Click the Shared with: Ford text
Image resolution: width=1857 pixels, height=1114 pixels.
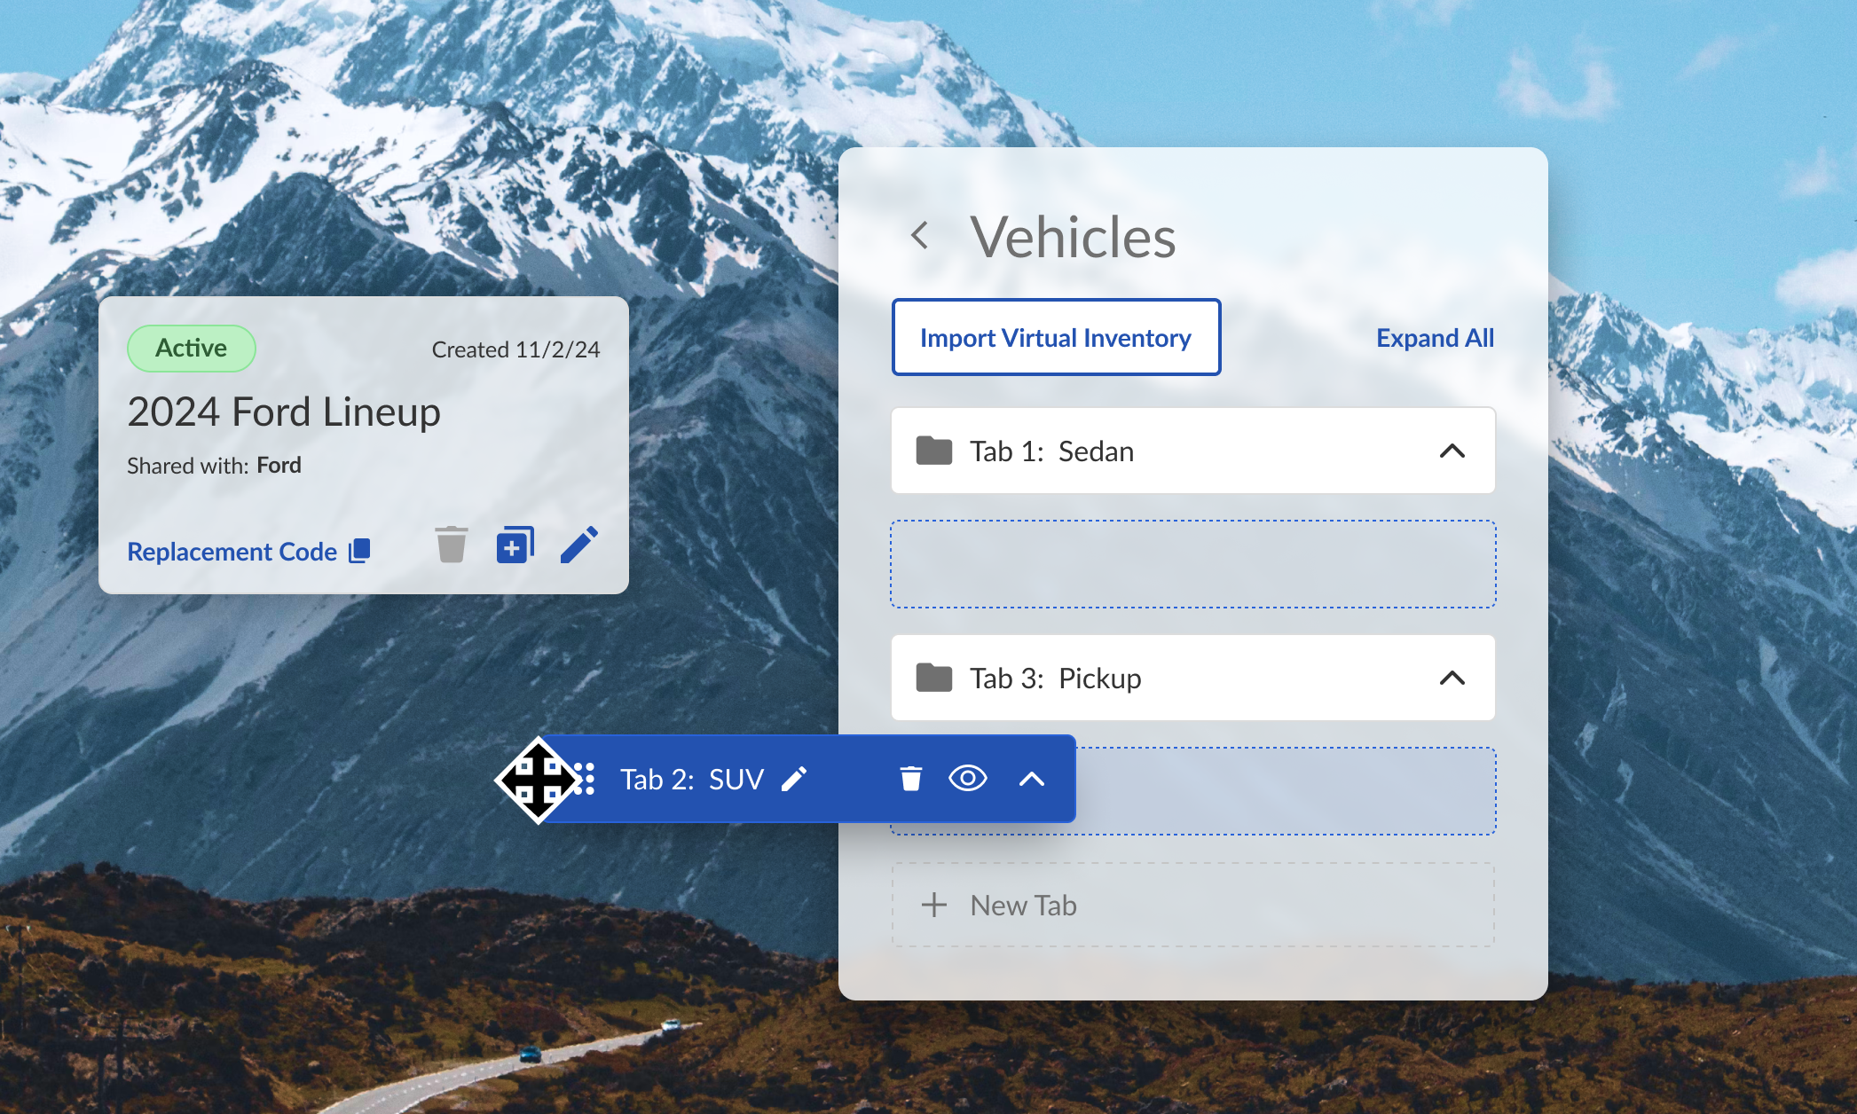(214, 466)
